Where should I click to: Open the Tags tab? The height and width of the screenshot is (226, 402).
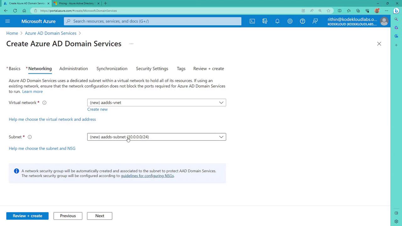[x=181, y=68]
